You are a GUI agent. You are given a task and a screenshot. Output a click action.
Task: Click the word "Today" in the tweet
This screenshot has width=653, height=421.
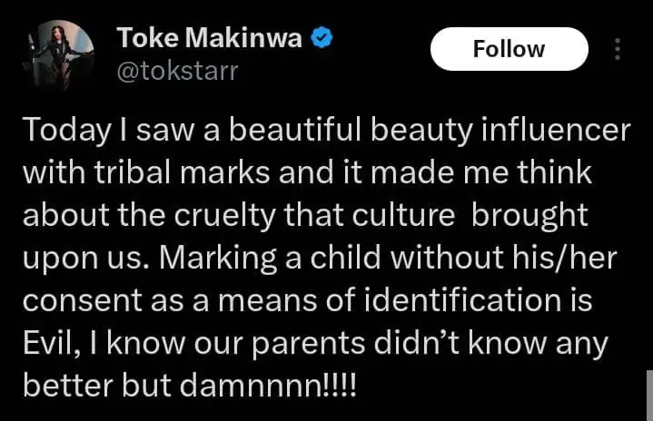click(58, 131)
